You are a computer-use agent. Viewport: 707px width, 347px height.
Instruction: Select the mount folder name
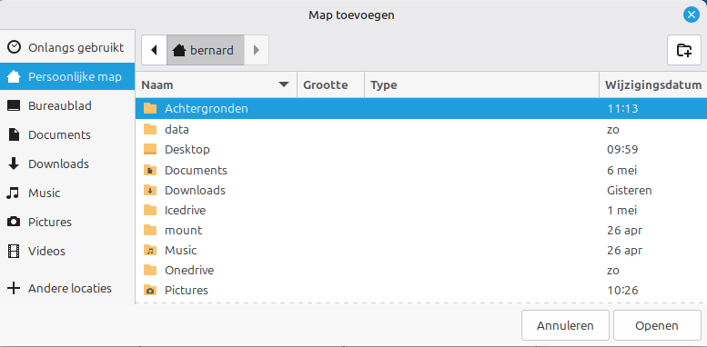point(184,231)
